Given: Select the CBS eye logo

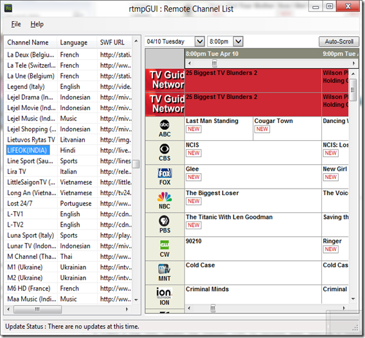Looking at the screenshot, I should [165, 149].
